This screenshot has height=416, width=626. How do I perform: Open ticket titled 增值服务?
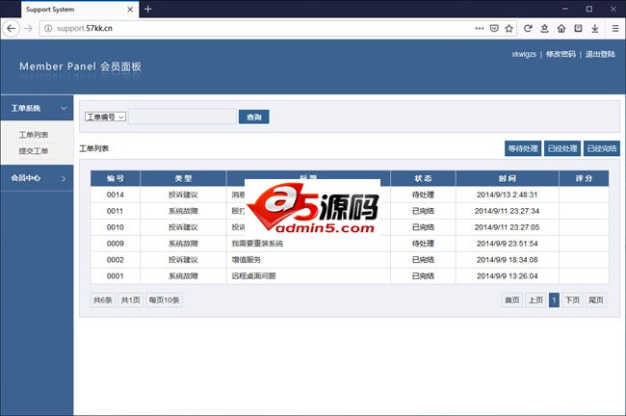246,259
